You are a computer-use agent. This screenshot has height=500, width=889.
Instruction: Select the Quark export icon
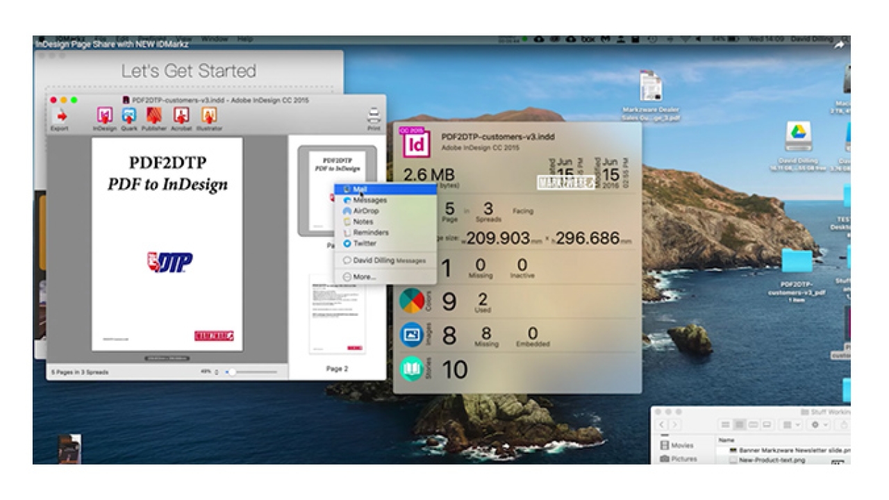(x=129, y=115)
